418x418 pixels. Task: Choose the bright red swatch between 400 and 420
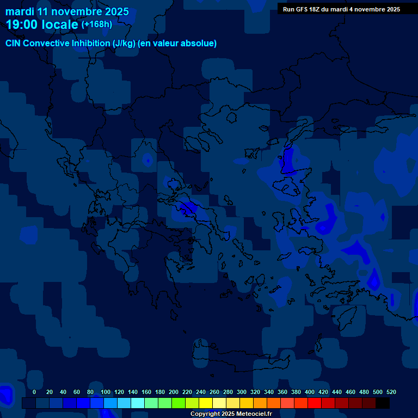pyautogui.click(x=315, y=403)
